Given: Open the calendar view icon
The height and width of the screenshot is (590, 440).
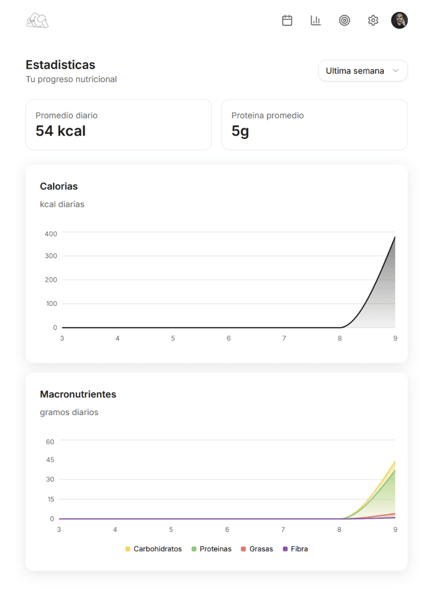Looking at the screenshot, I should (287, 20).
